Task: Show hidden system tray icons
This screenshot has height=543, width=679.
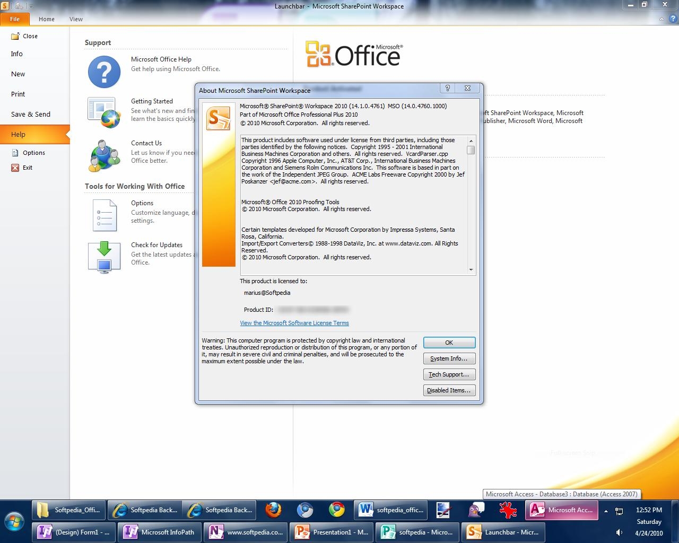Action: pyautogui.click(x=606, y=511)
